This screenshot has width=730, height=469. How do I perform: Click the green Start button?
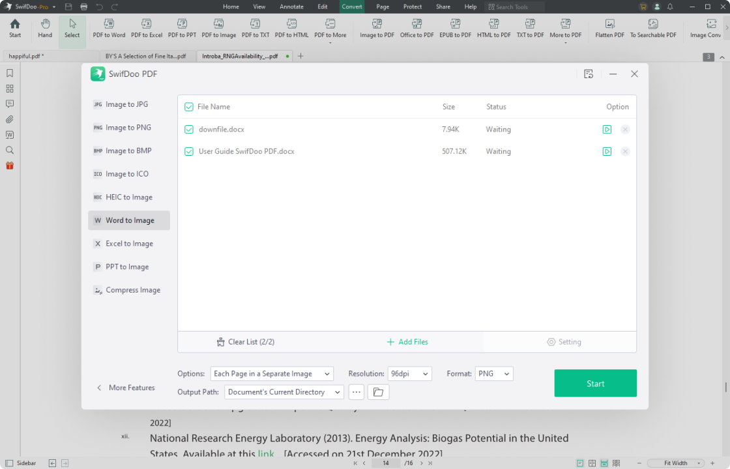point(595,384)
